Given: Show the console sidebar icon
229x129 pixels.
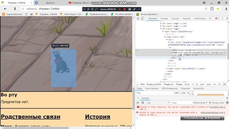Looking at the screenshot, I should (x=138, y=103).
